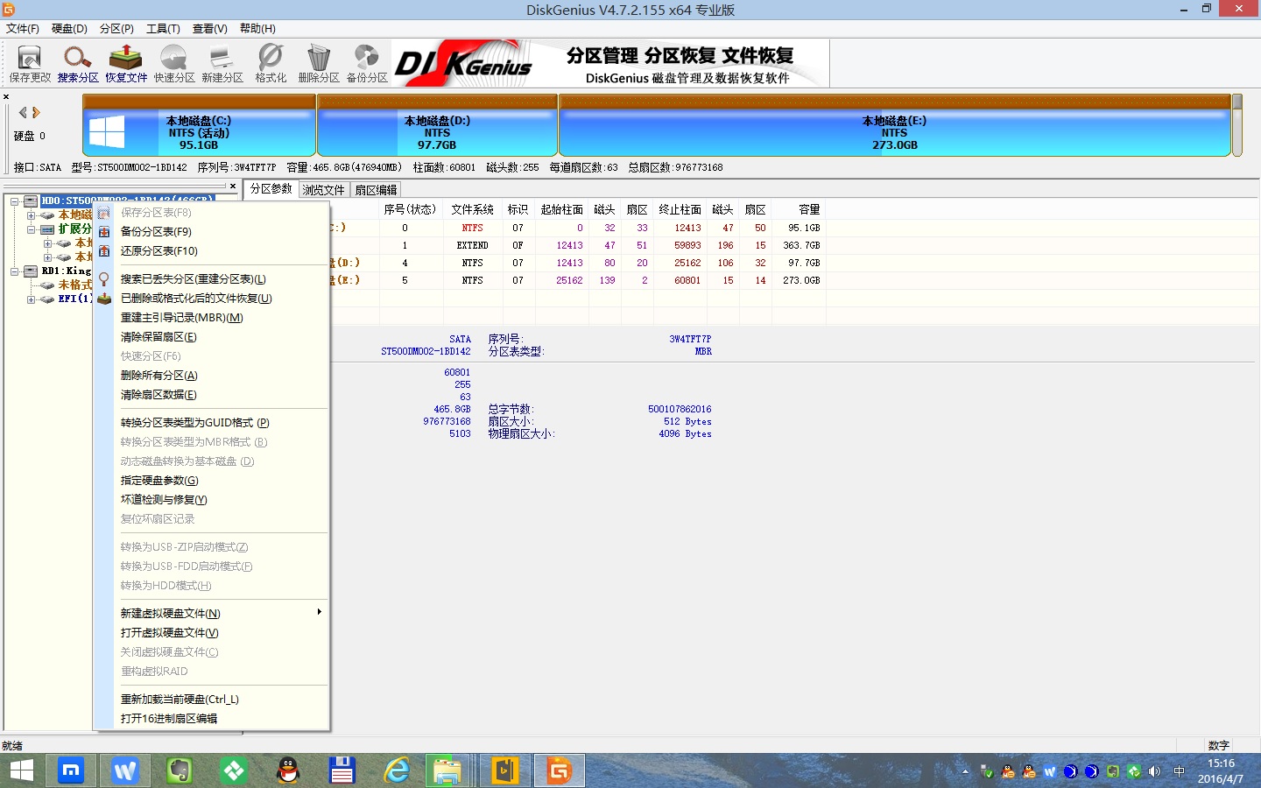Show hidden tray icons arrow
Viewport: 1261px width, 788px height.
(x=965, y=771)
